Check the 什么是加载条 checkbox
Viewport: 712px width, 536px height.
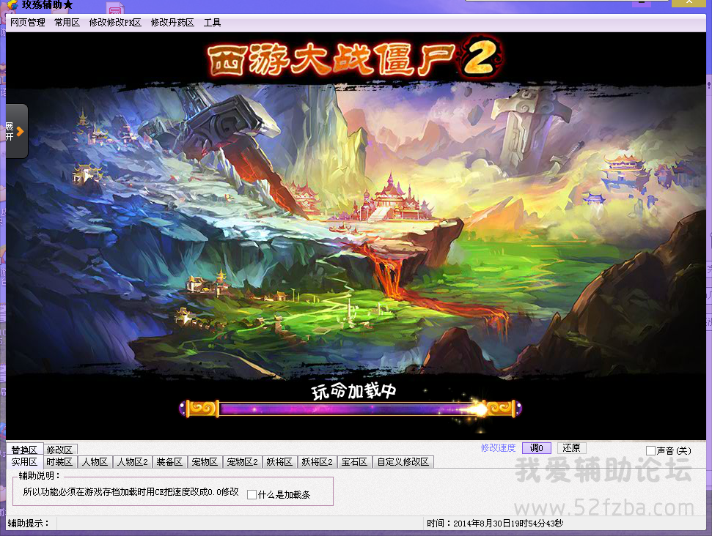pyautogui.click(x=252, y=495)
